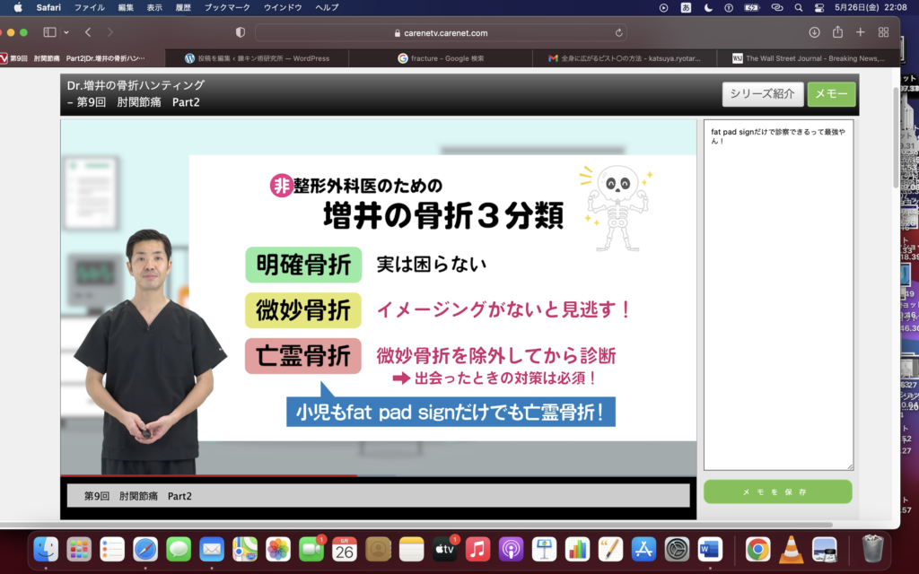Image resolution: width=919 pixels, height=574 pixels.
Task: Expand the tab group dropdown arrow beside sidebar button
Action: 66,32
